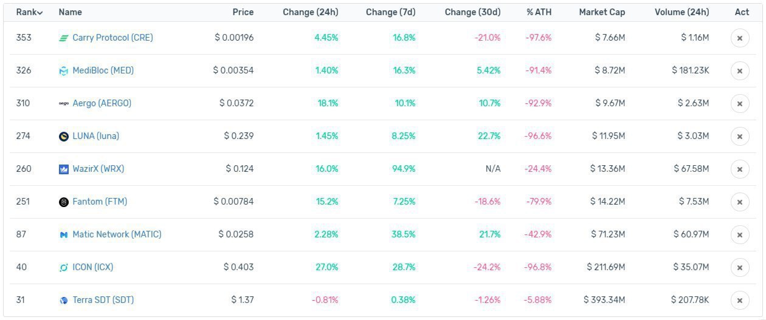Screen dimensions: 766x320
Task: Open the Fantom (FTM) coin link
Action: [100, 202]
